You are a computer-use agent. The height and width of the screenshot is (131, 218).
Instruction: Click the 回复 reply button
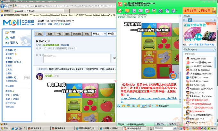[x=50, y=34]
